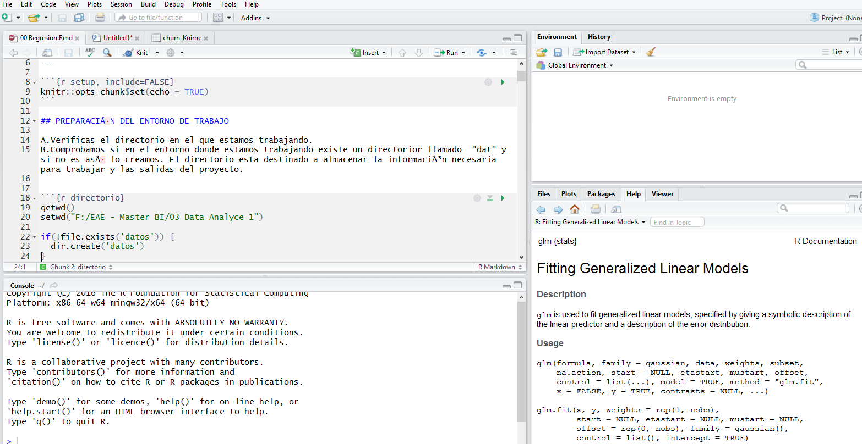Image resolution: width=862 pixels, height=444 pixels.
Task: Fold the if block at line 22
Action: [35, 237]
